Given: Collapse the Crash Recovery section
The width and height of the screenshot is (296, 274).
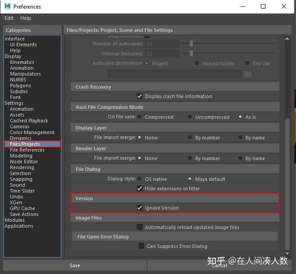Looking at the screenshot, I should coord(175,87).
